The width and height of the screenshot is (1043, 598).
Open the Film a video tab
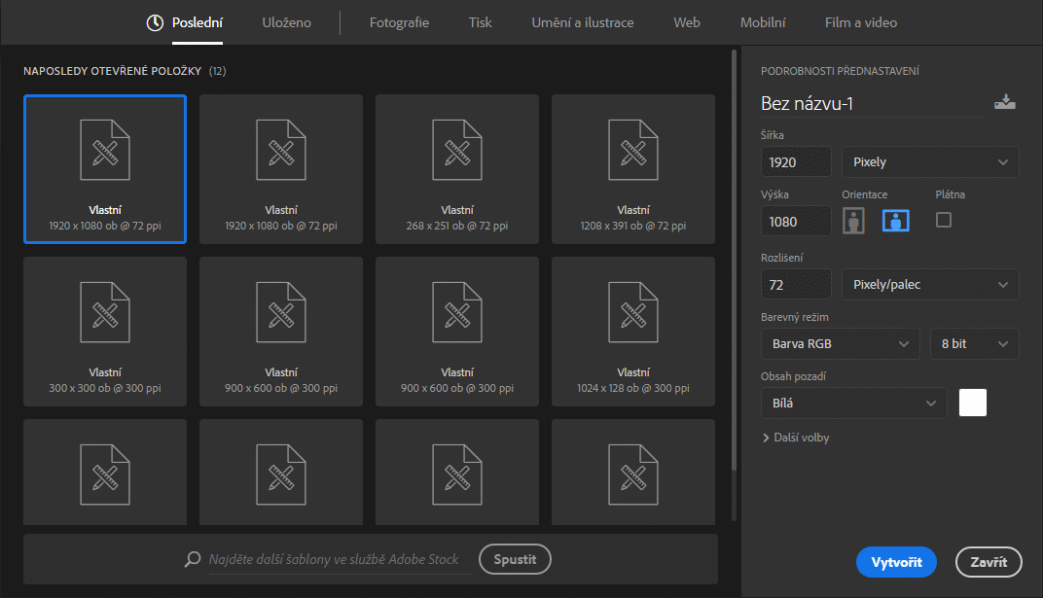point(860,22)
